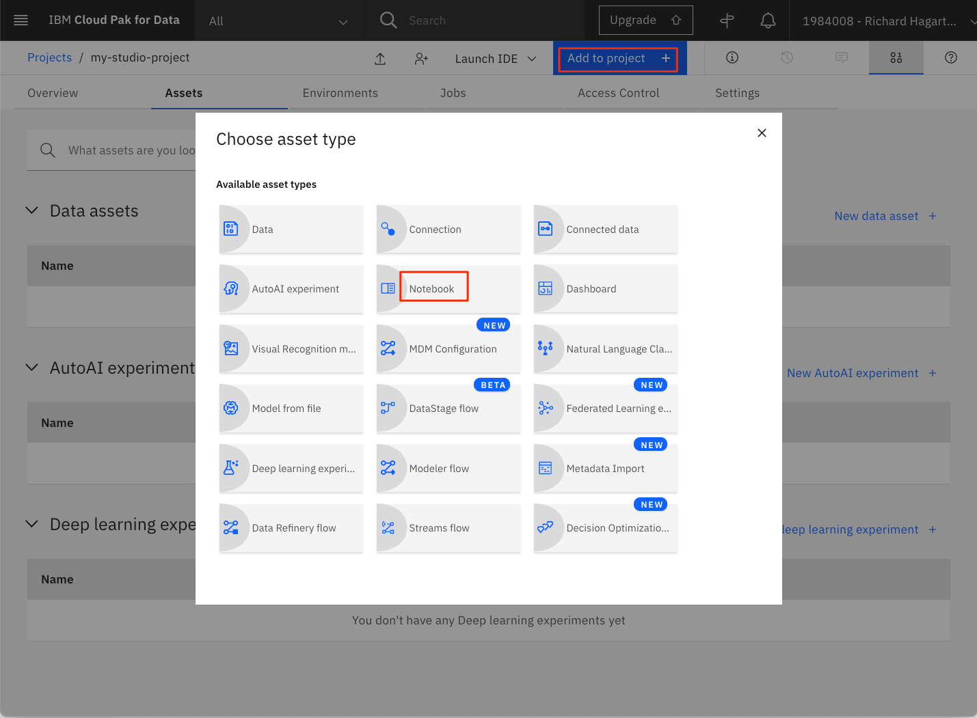The height and width of the screenshot is (718, 977).
Task: Select the MDM Configuration icon
Action: [x=388, y=348]
